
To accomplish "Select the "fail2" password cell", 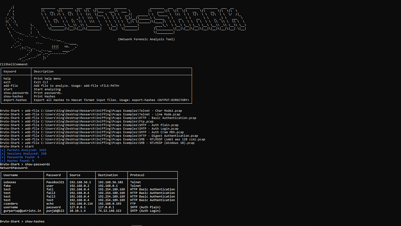I will tap(51, 193).
